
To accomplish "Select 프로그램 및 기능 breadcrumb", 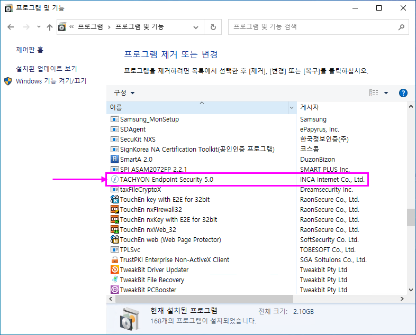I will [x=140, y=27].
